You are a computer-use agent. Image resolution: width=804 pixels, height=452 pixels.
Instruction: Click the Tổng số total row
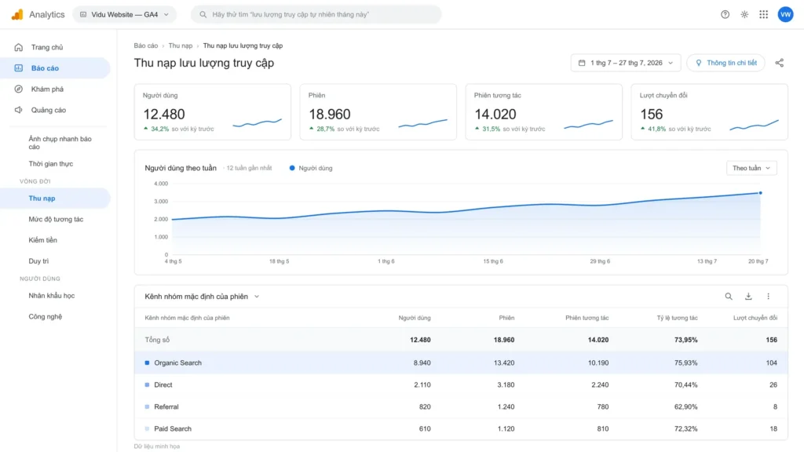pos(461,340)
